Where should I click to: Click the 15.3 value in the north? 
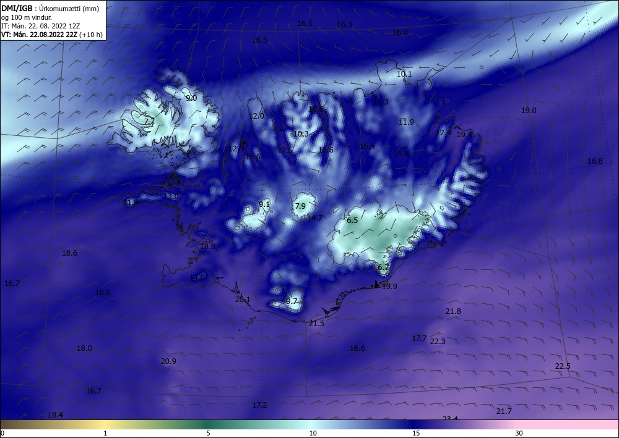click(x=381, y=101)
